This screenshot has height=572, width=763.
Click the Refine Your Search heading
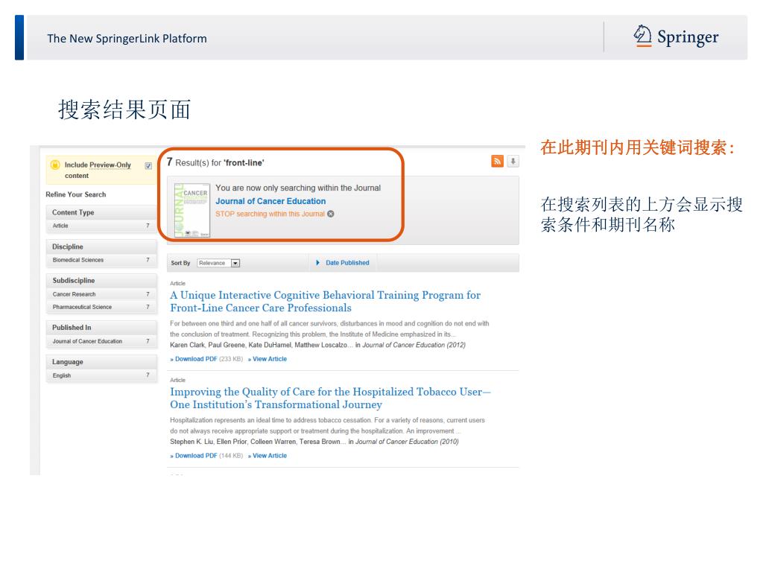point(75,194)
